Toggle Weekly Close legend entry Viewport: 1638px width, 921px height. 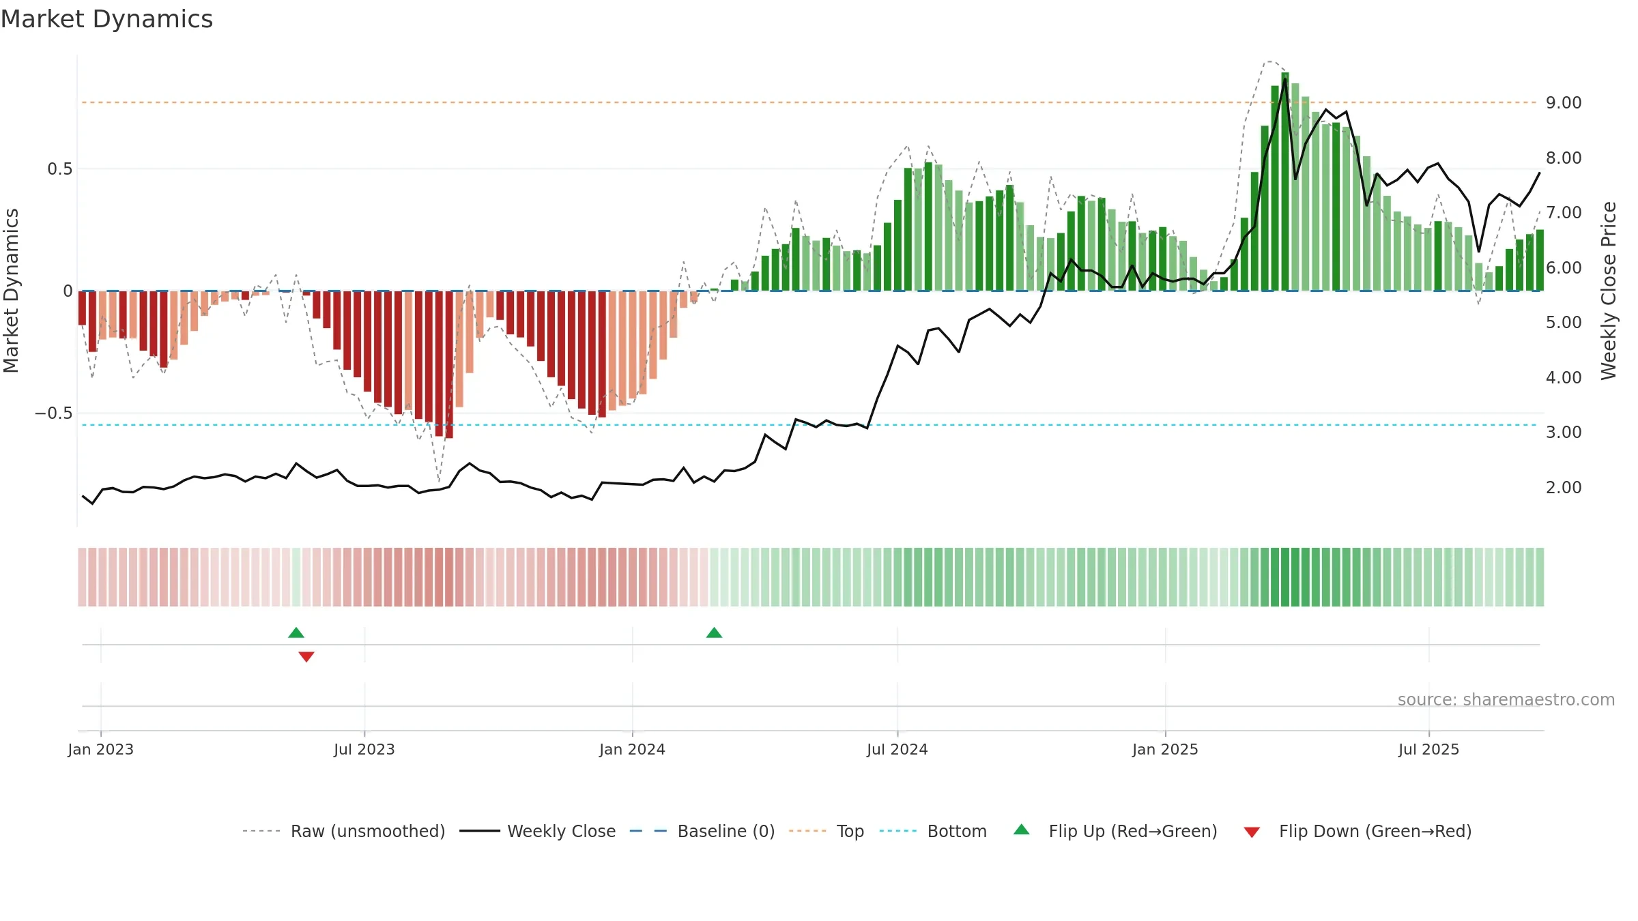[537, 831]
